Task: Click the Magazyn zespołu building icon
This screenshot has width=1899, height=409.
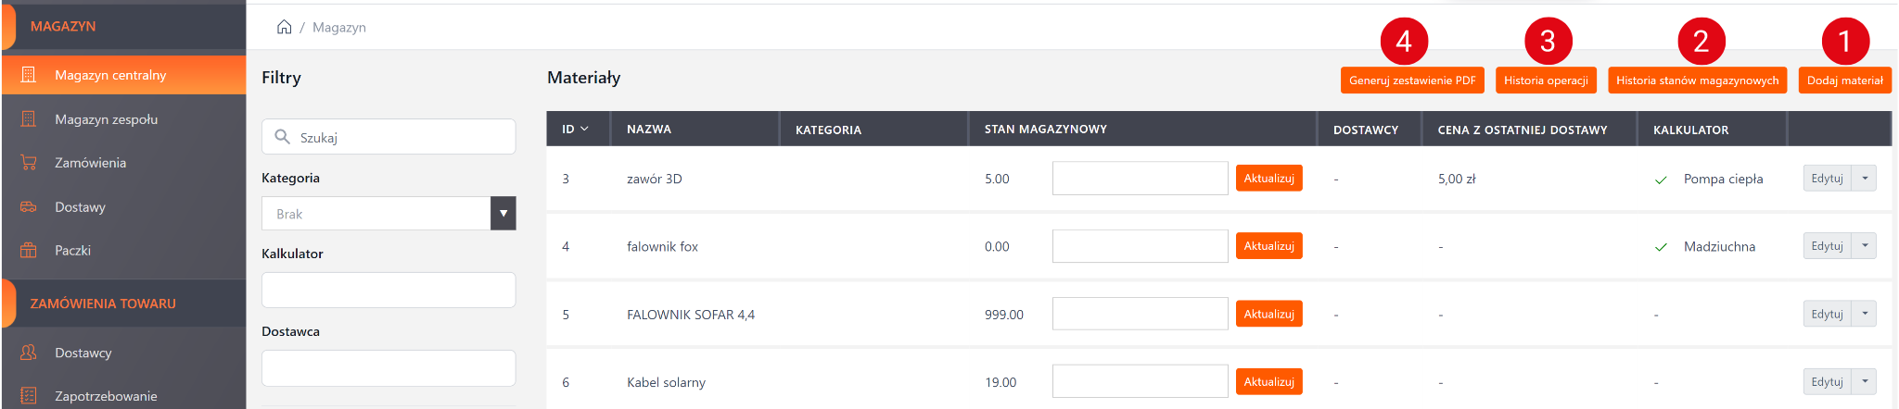Action: coord(29,119)
